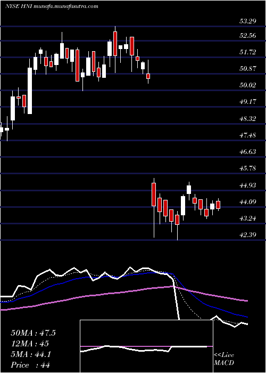This screenshot has height=373, width=266.
Task: Click the Price : 44 readout
Action: point(30,365)
